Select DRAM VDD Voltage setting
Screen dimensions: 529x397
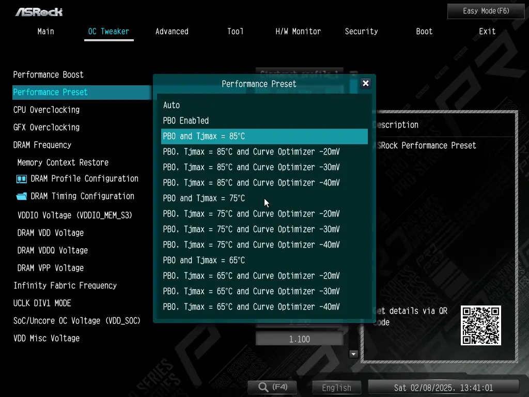[51, 233]
